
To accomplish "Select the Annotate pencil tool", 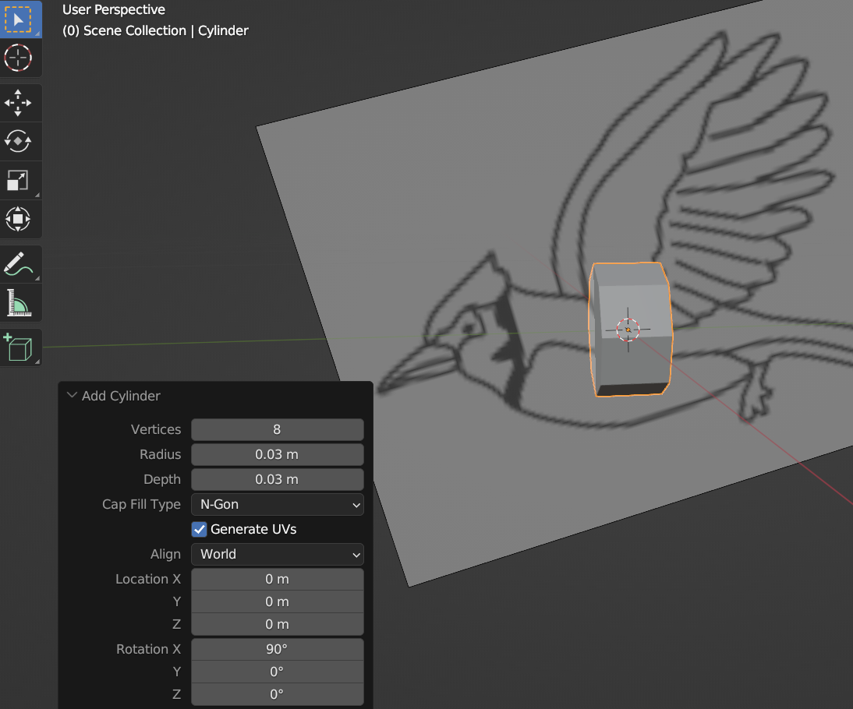I will coord(18,264).
